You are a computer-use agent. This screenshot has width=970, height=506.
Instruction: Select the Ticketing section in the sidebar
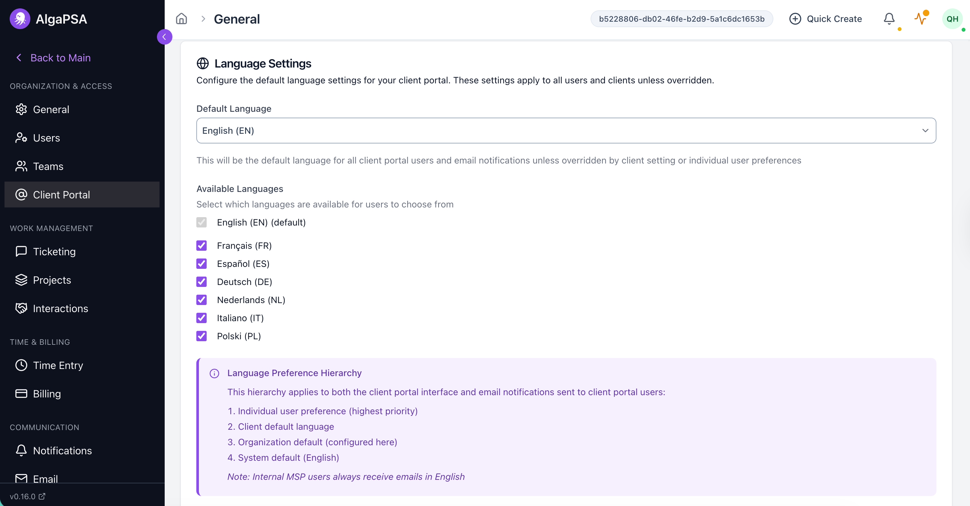pos(54,251)
